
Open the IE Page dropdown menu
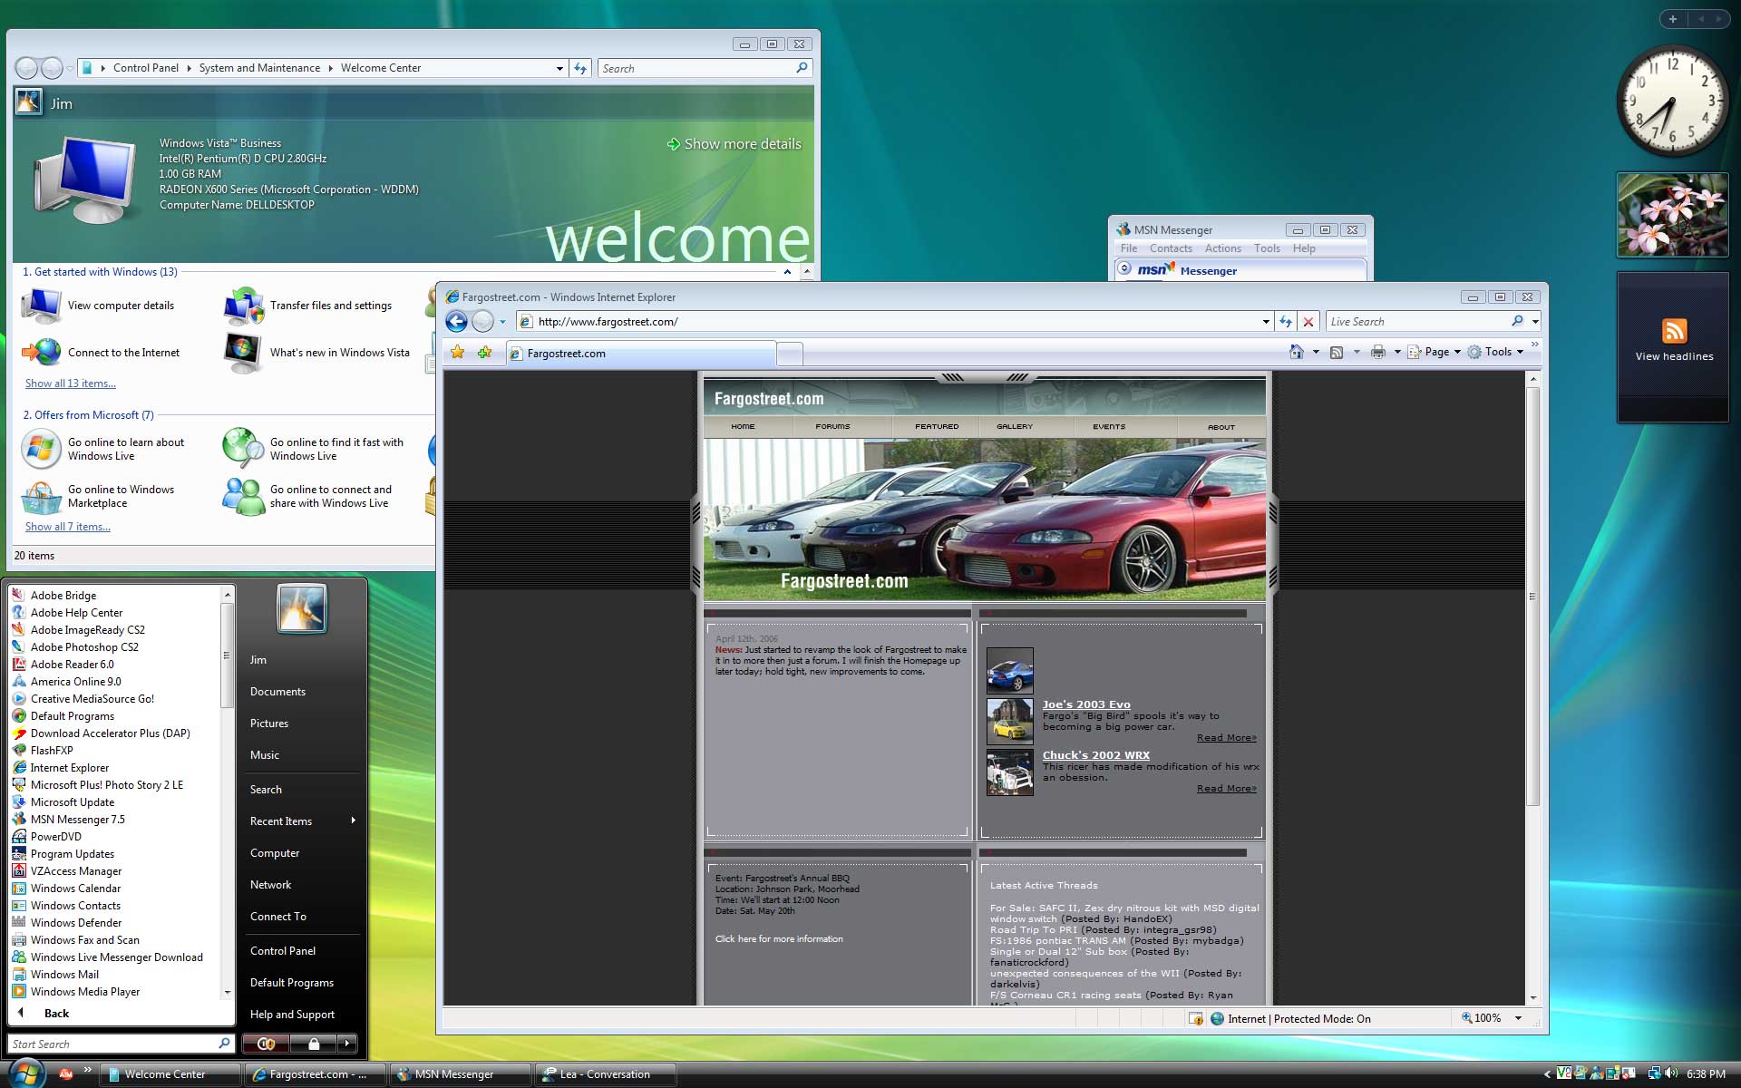point(1435,352)
